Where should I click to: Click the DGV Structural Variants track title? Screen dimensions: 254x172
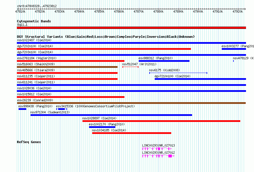106,37
